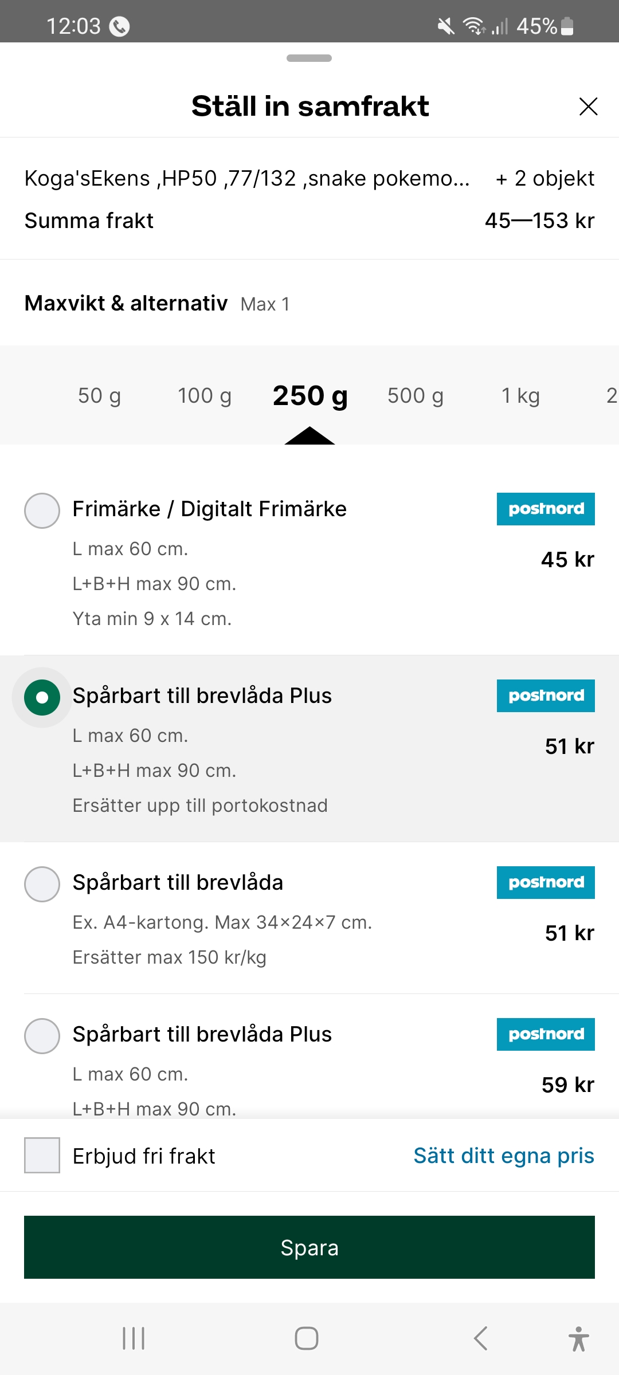Screen dimensions: 619x1375
Task: Select Frimärke / Digitalt Frimärke radio button
Action: click(x=42, y=510)
